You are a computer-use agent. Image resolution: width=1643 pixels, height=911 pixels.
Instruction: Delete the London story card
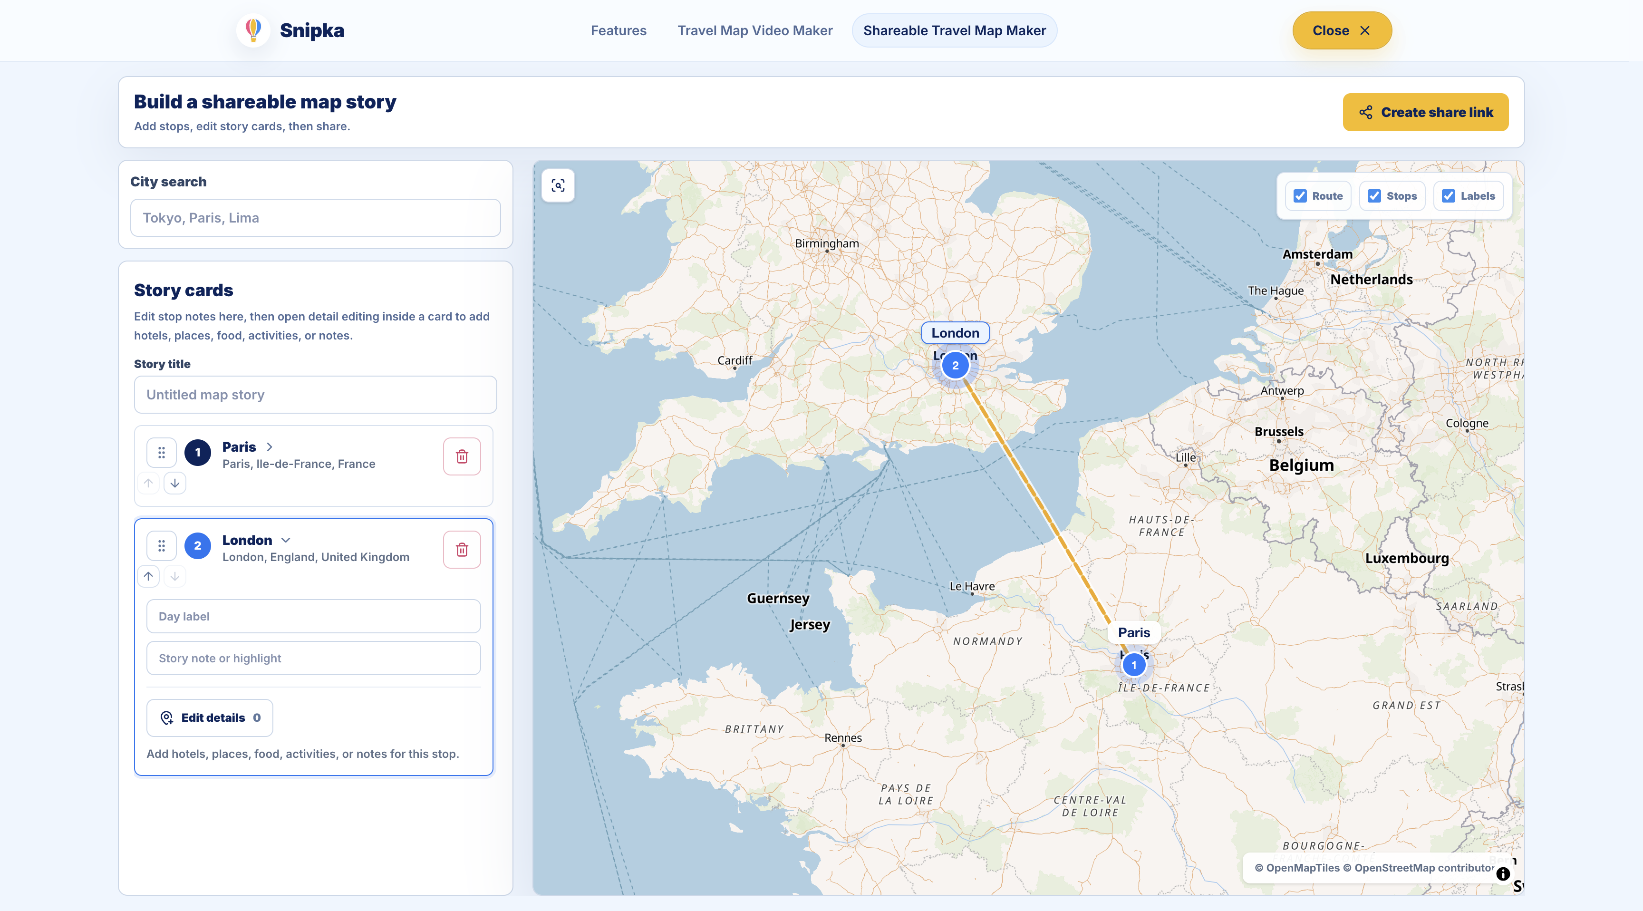[462, 549]
